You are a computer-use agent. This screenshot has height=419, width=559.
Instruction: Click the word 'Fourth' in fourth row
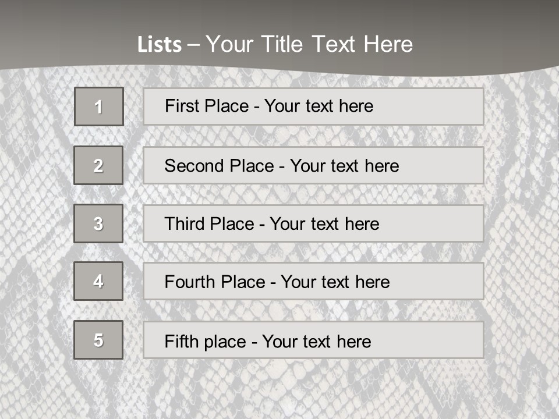click(x=187, y=282)
